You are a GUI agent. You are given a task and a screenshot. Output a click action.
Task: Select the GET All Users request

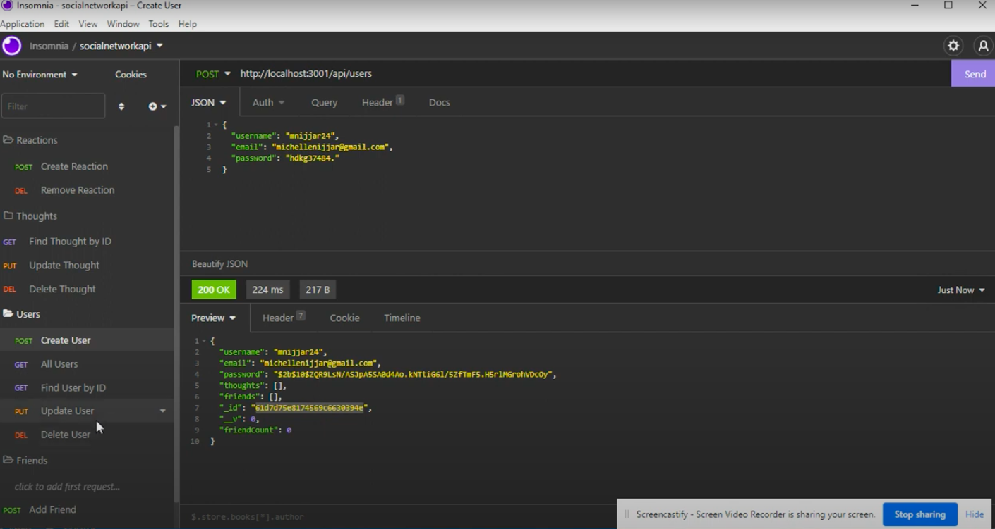(x=59, y=364)
